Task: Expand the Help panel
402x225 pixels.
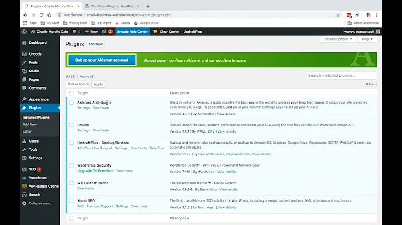Action: click(x=367, y=39)
